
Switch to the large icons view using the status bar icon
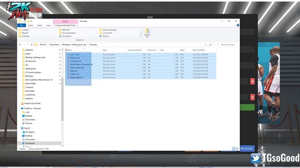click(237, 148)
